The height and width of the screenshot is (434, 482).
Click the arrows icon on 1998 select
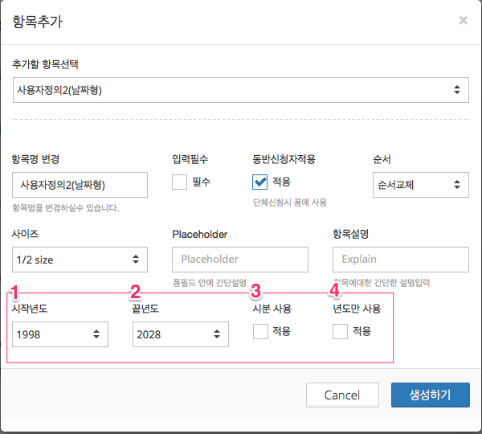[x=96, y=334]
